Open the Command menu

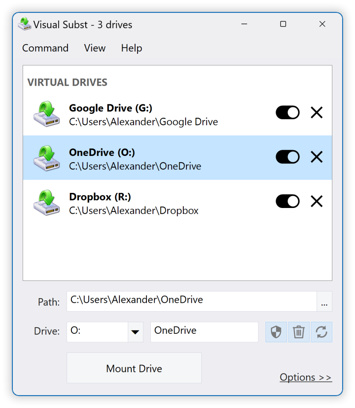(45, 48)
